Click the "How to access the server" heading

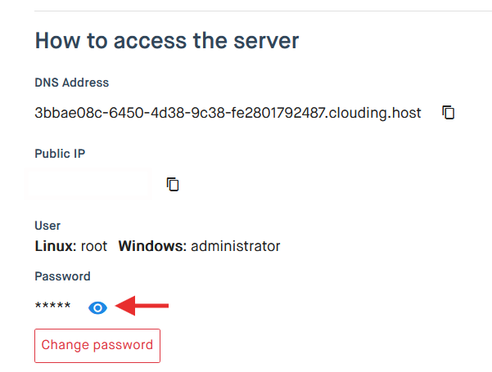coord(167,40)
